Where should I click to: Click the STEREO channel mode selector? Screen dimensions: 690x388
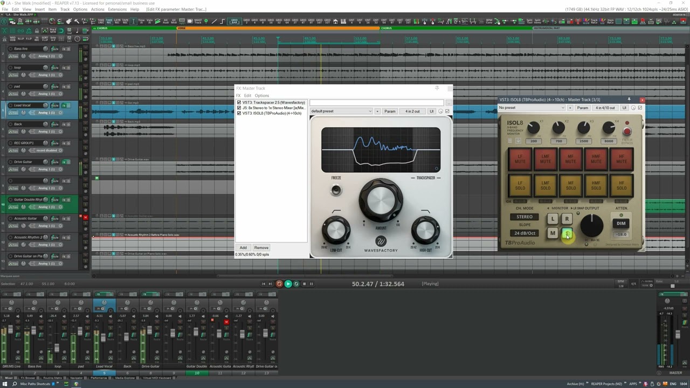pos(525,217)
